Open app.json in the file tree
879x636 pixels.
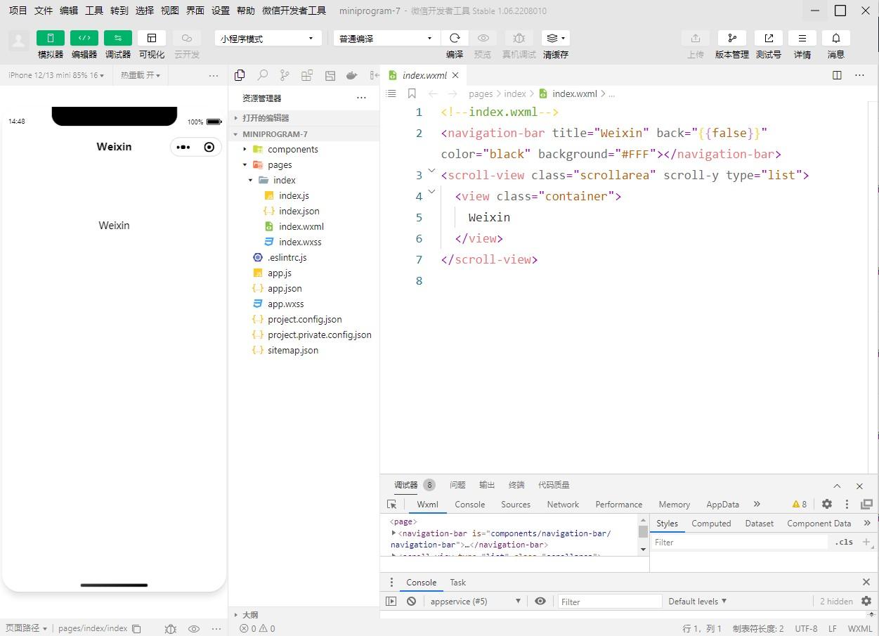point(304,288)
